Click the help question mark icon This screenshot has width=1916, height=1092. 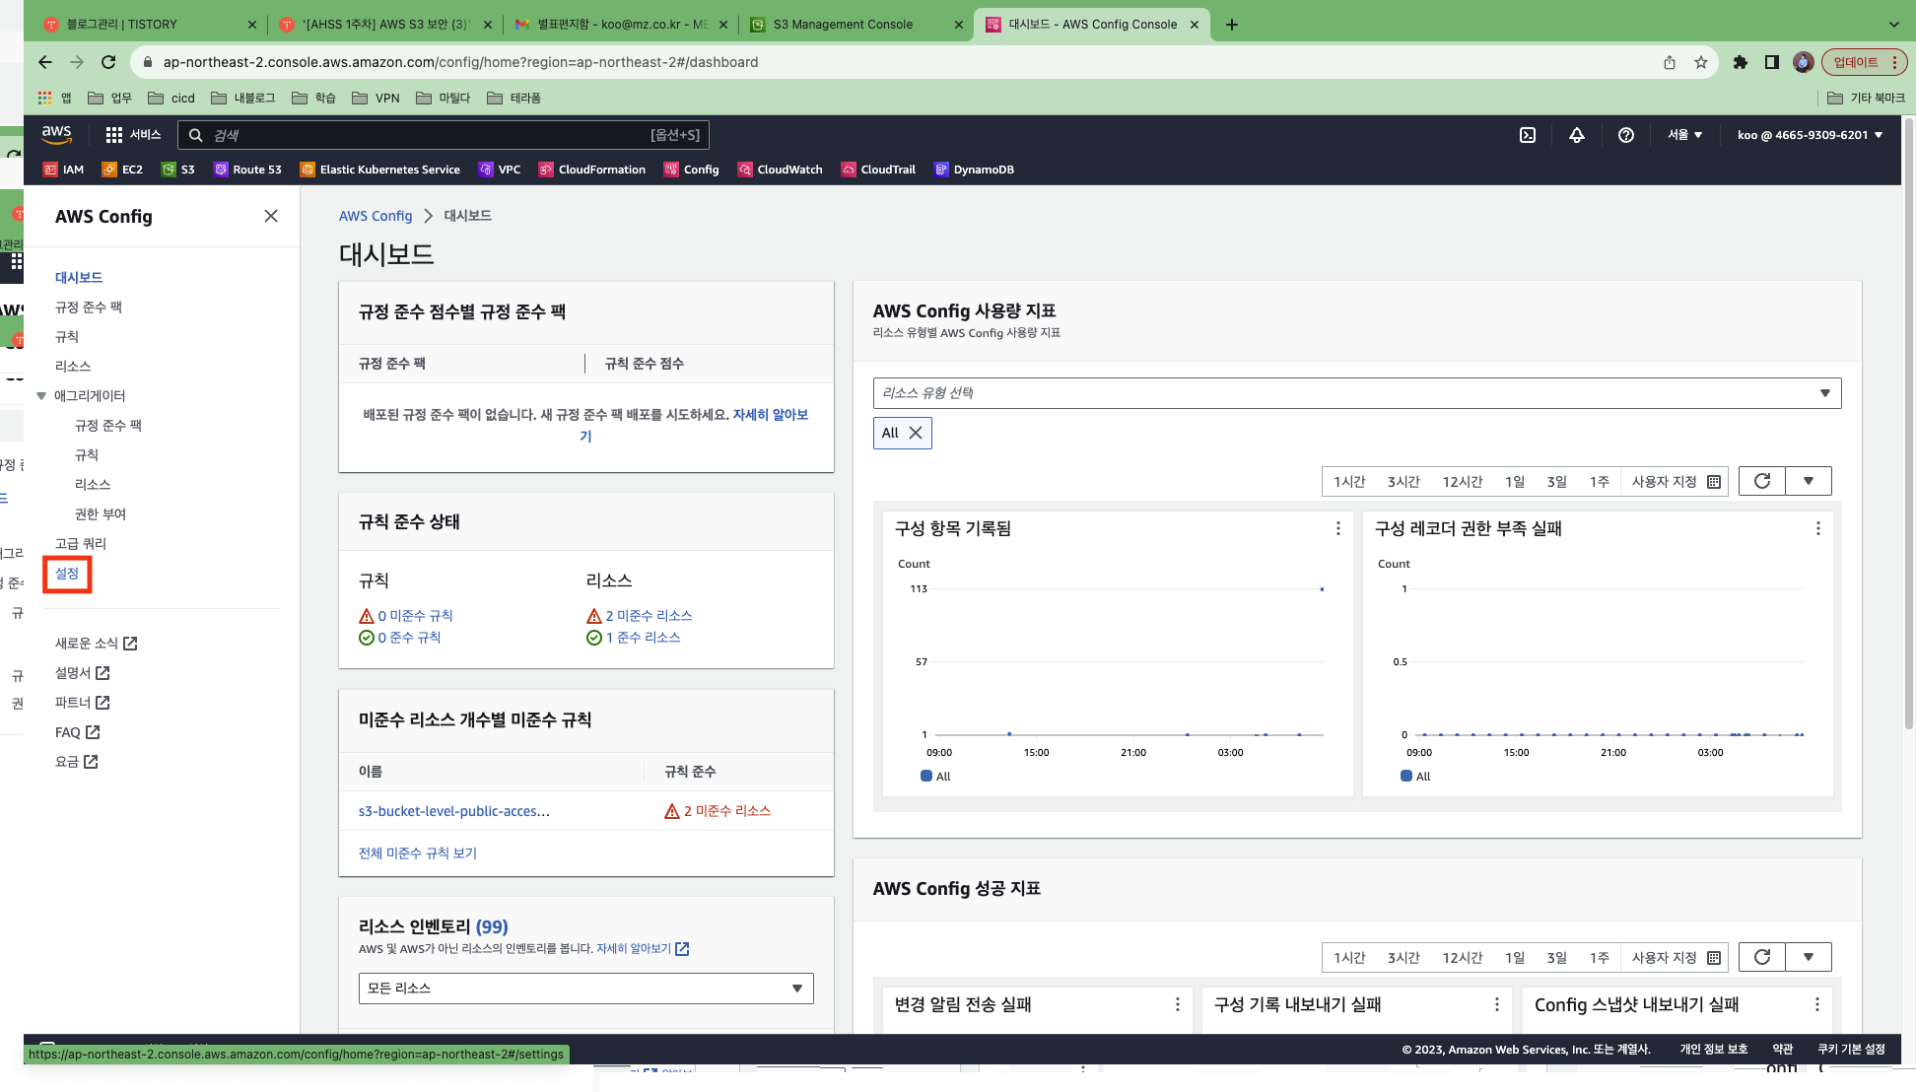1625,135
